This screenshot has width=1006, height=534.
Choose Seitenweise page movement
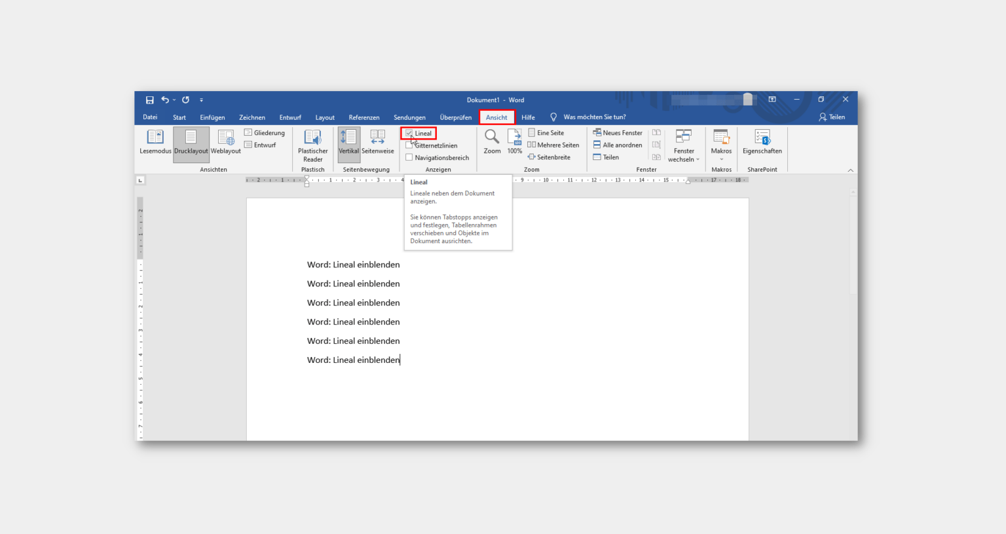coord(378,142)
